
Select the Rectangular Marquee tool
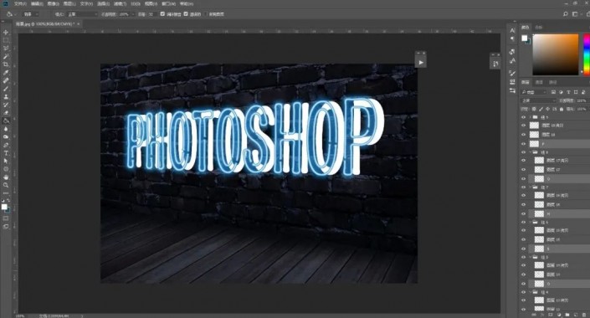tap(6, 40)
